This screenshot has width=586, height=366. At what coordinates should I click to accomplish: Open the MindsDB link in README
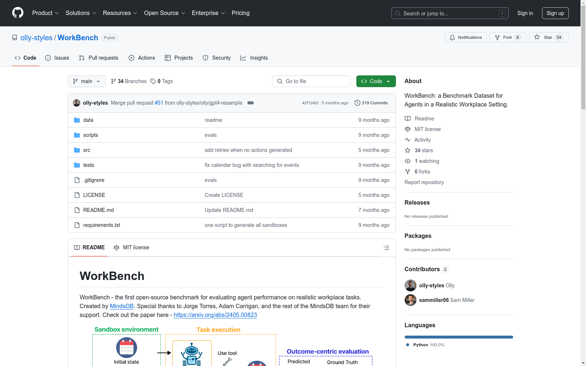122,306
